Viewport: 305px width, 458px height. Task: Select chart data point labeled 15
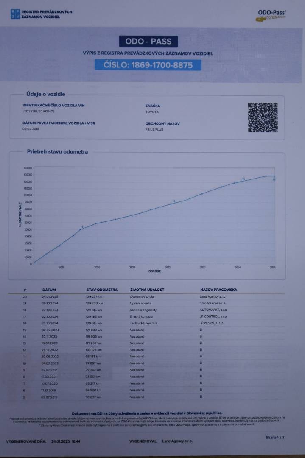(x=241, y=182)
